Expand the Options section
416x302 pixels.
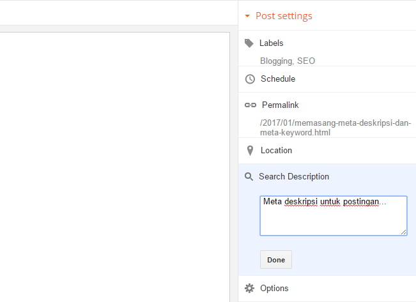coord(274,289)
